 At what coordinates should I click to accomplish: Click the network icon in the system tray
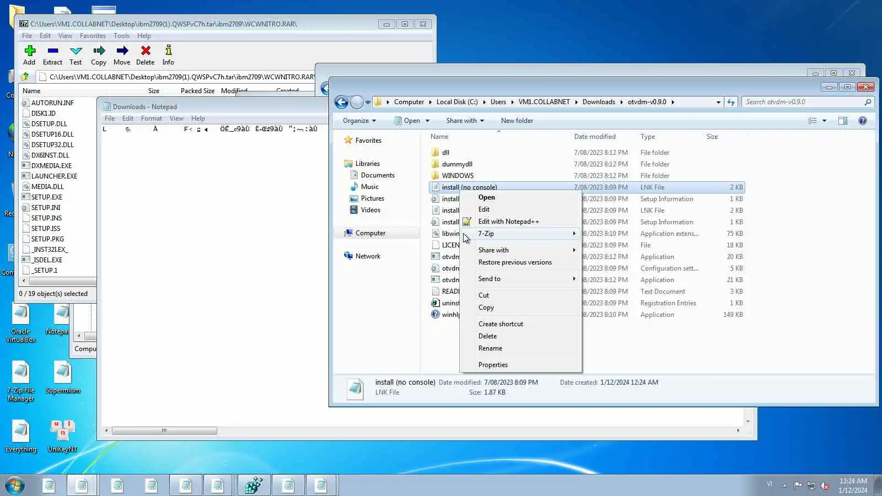point(811,486)
